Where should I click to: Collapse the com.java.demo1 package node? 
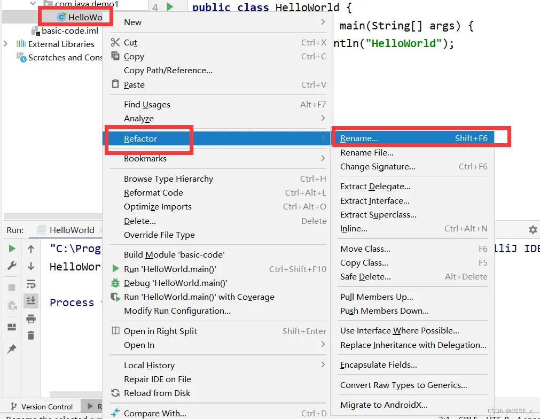pyautogui.click(x=33, y=3)
